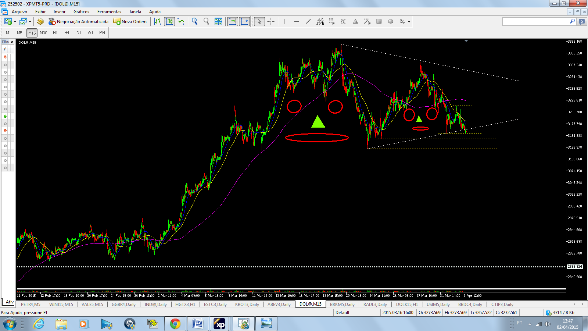Viewport: 588px width, 331px height.
Task: Draw a vertical line
Action: coord(285,21)
